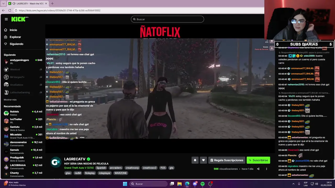Open Grand Theft Auto V (GTA) category
The height and width of the screenshot is (188, 335).
coord(79,168)
